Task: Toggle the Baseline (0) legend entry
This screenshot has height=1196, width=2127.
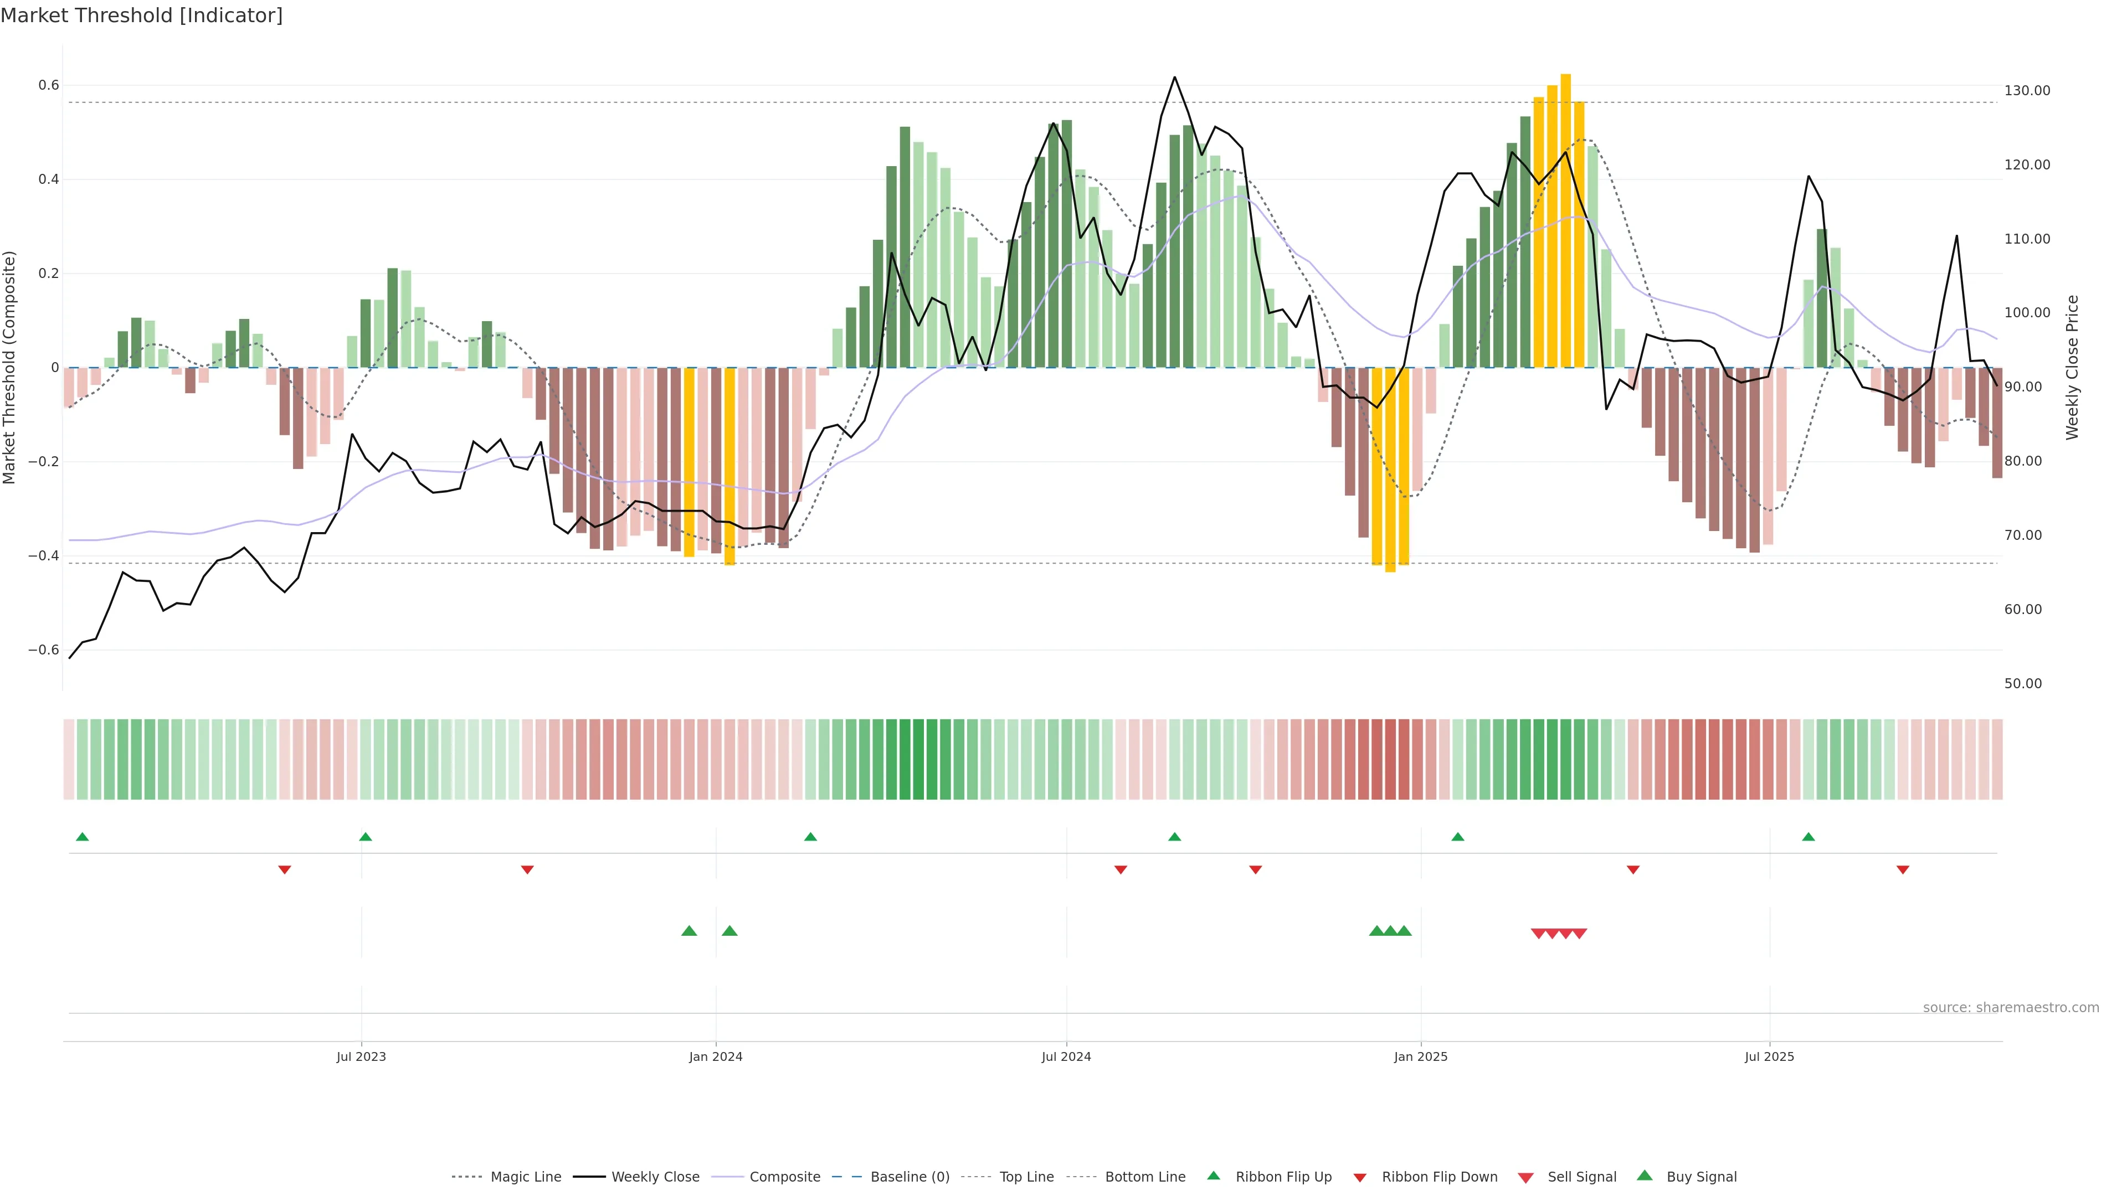Action: pos(909,1177)
